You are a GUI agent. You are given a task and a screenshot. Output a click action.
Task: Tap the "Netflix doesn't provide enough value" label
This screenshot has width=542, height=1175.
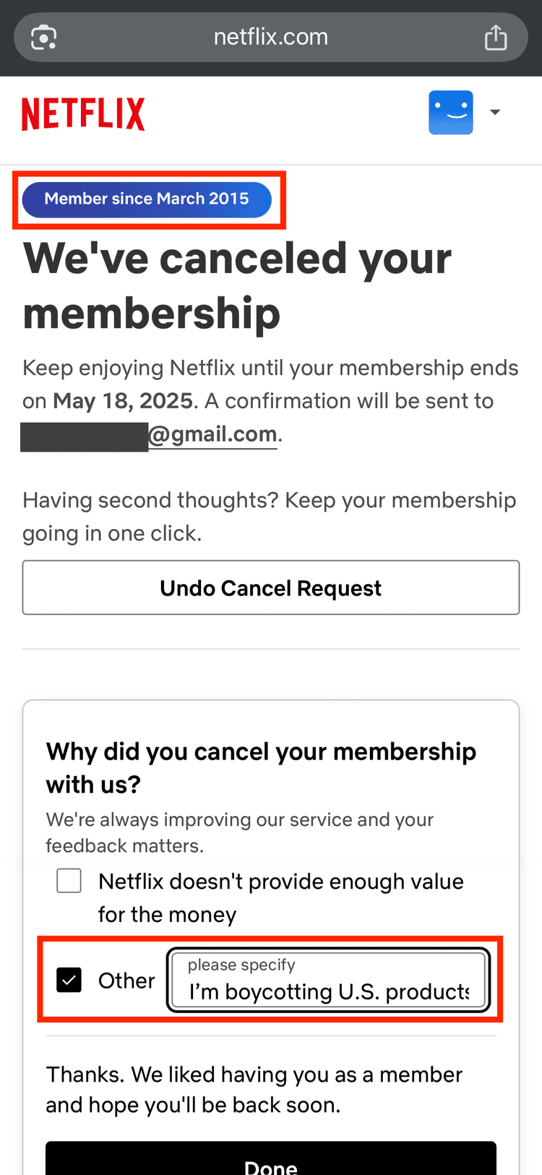coord(281,898)
